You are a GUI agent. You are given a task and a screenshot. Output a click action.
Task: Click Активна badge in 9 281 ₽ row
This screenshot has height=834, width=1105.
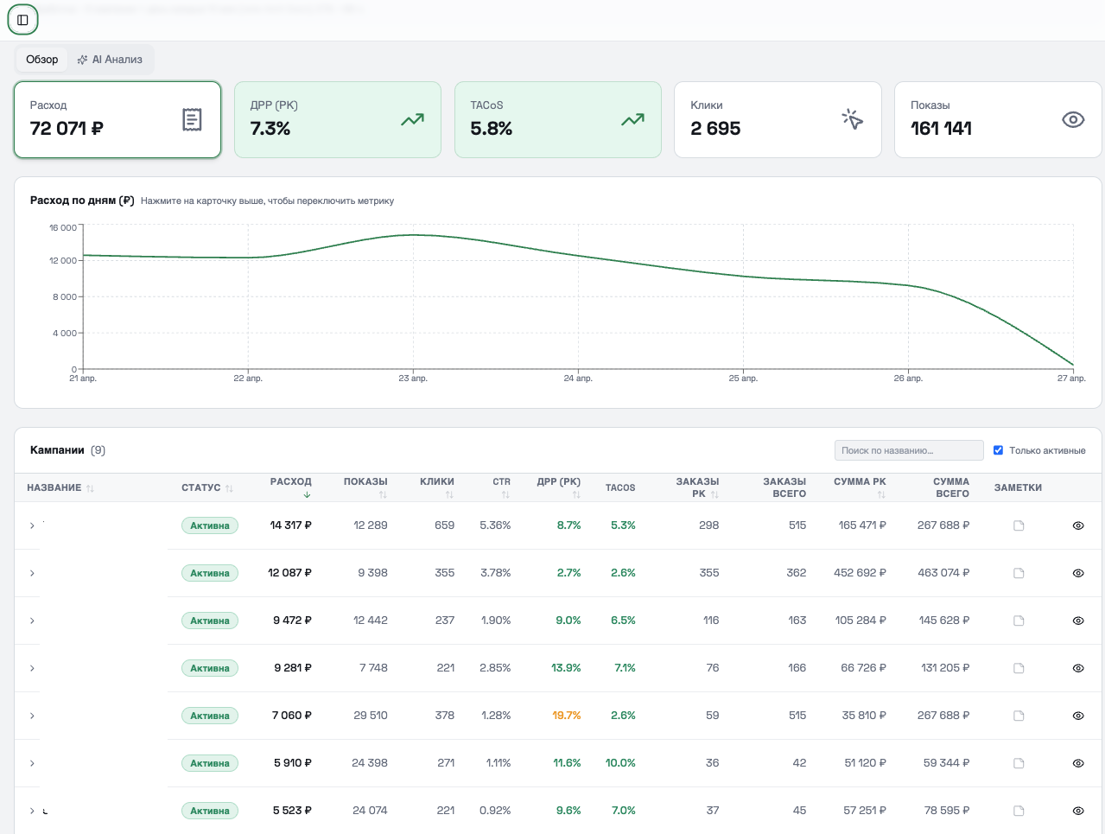click(x=210, y=668)
